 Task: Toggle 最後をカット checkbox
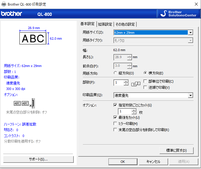coord(115,117)
